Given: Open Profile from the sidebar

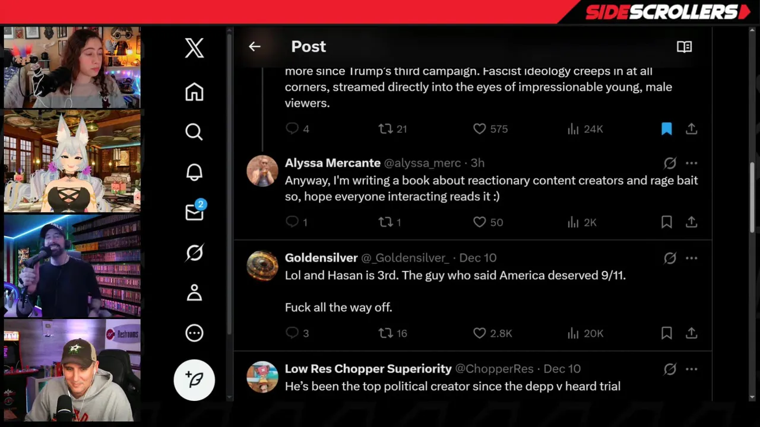Looking at the screenshot, I should pyautogui.click(x=194, y=293).
